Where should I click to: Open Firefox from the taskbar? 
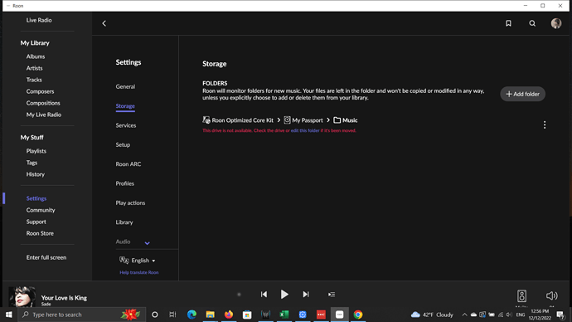229,315
